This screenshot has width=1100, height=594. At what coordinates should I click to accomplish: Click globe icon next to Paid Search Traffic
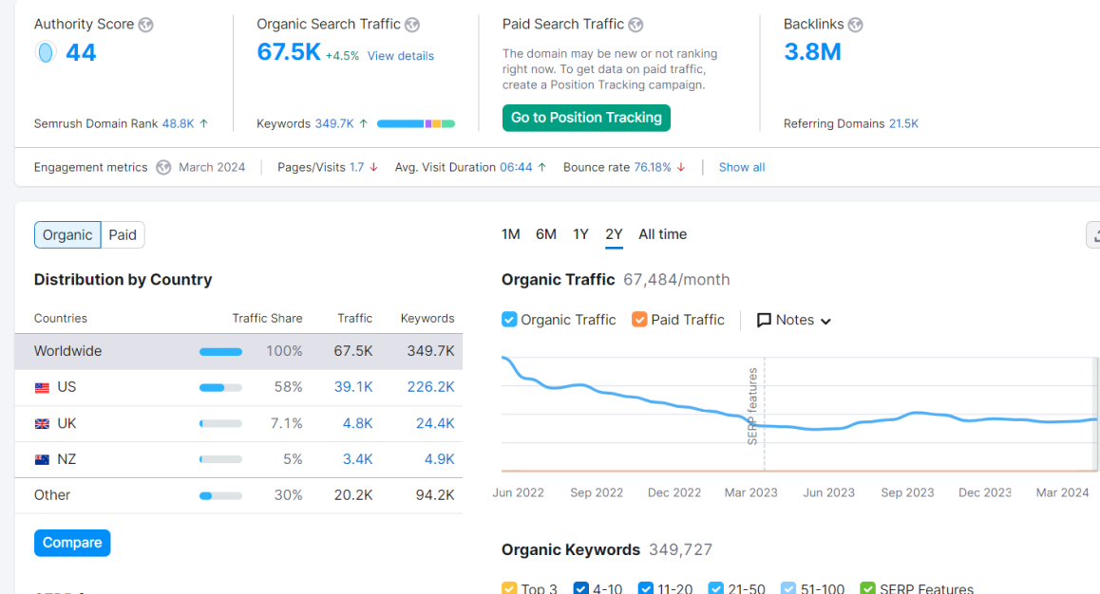635,25
